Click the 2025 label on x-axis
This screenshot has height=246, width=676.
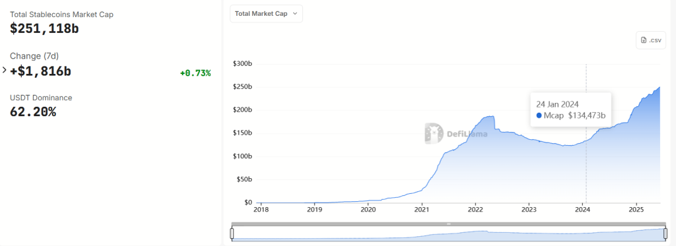tap(637, 210)
